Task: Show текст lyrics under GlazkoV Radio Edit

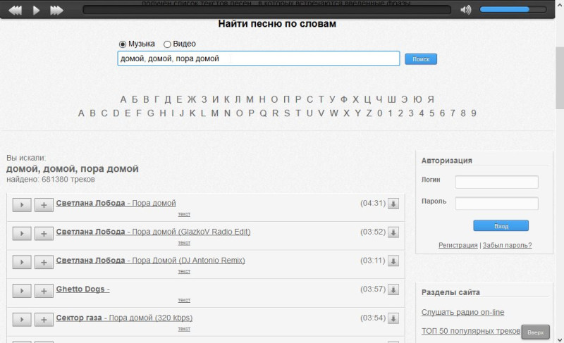Action: 184,243
